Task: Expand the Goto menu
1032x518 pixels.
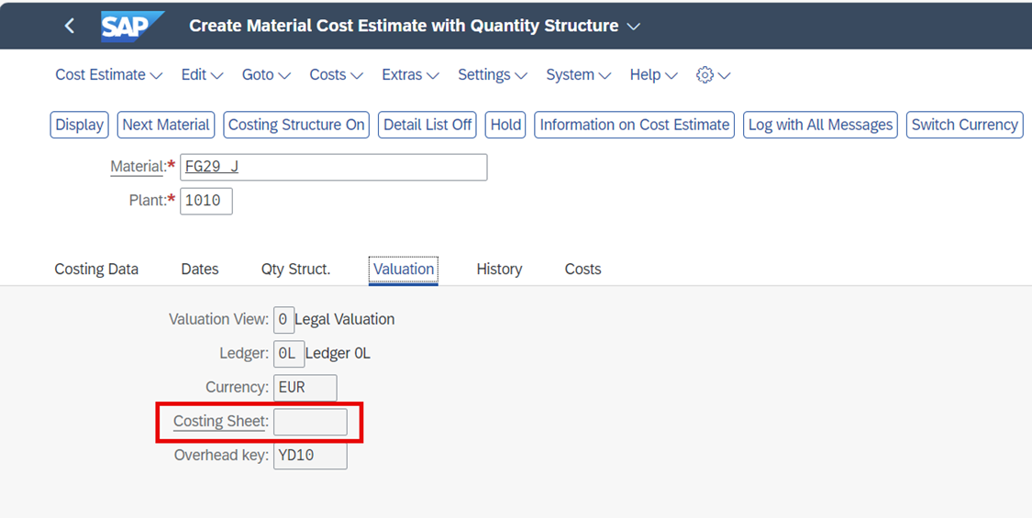Action: (x=266, y=75)
